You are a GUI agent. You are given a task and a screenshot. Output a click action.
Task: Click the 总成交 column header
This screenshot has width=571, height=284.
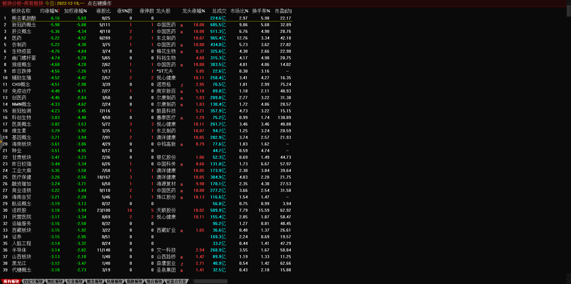point(219,11)
